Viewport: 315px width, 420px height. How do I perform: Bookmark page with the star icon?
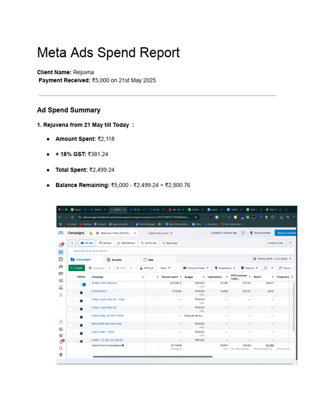196,217
